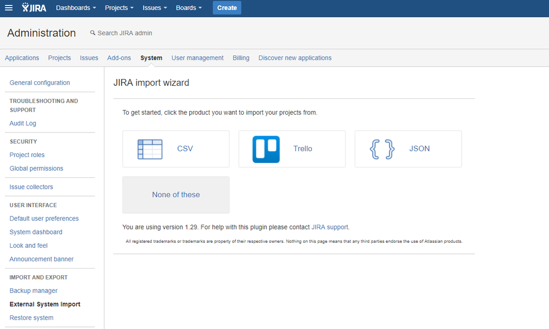Click the JIRA logo
Screen dimensions: 549x329
tap(34, 8)
